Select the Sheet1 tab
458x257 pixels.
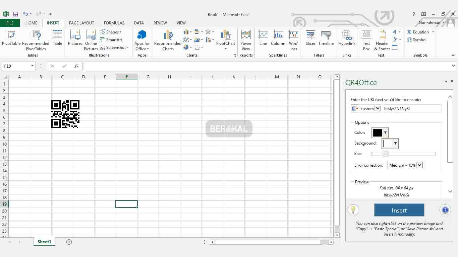click(44, 242)
